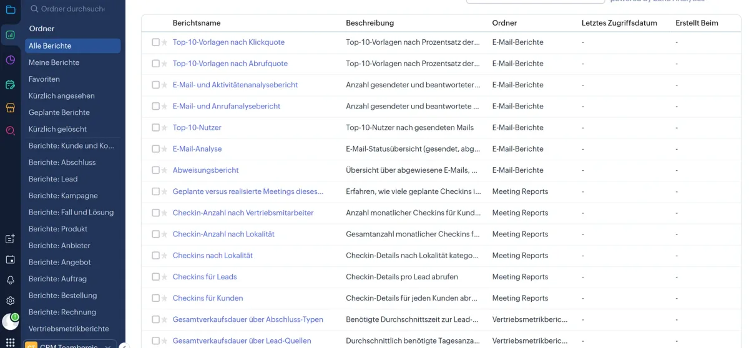This screenshot has width=749, height=348.
Task: Open the Berichte: Lead folder
Action: click(53, 179)
